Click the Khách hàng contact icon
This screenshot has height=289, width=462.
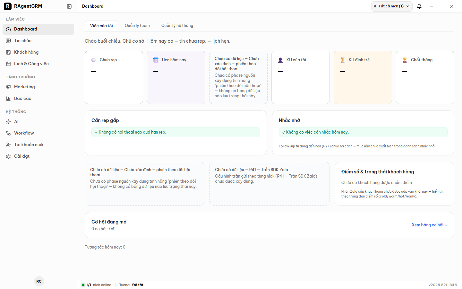(x=8, y=52)
